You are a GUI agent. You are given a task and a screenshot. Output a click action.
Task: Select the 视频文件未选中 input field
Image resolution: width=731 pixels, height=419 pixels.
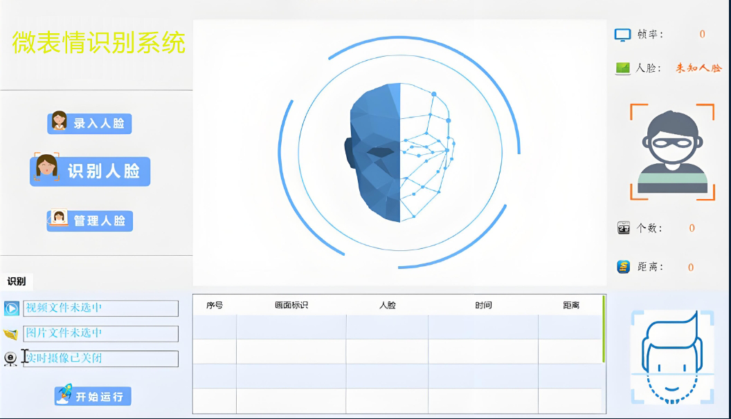[101, 308]
